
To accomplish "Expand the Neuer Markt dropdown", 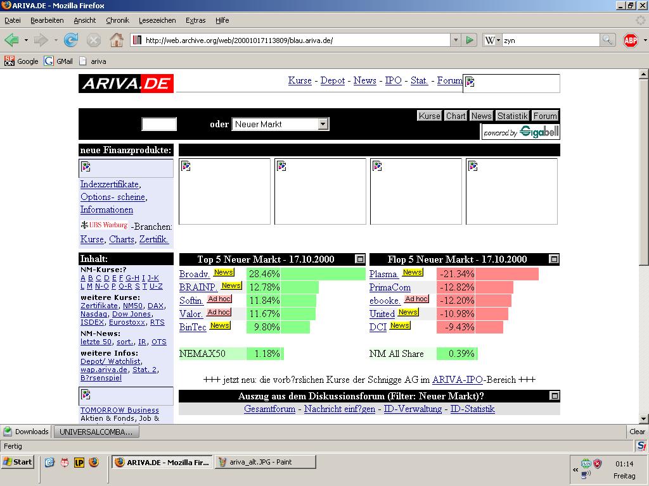I will click(323, 124).
